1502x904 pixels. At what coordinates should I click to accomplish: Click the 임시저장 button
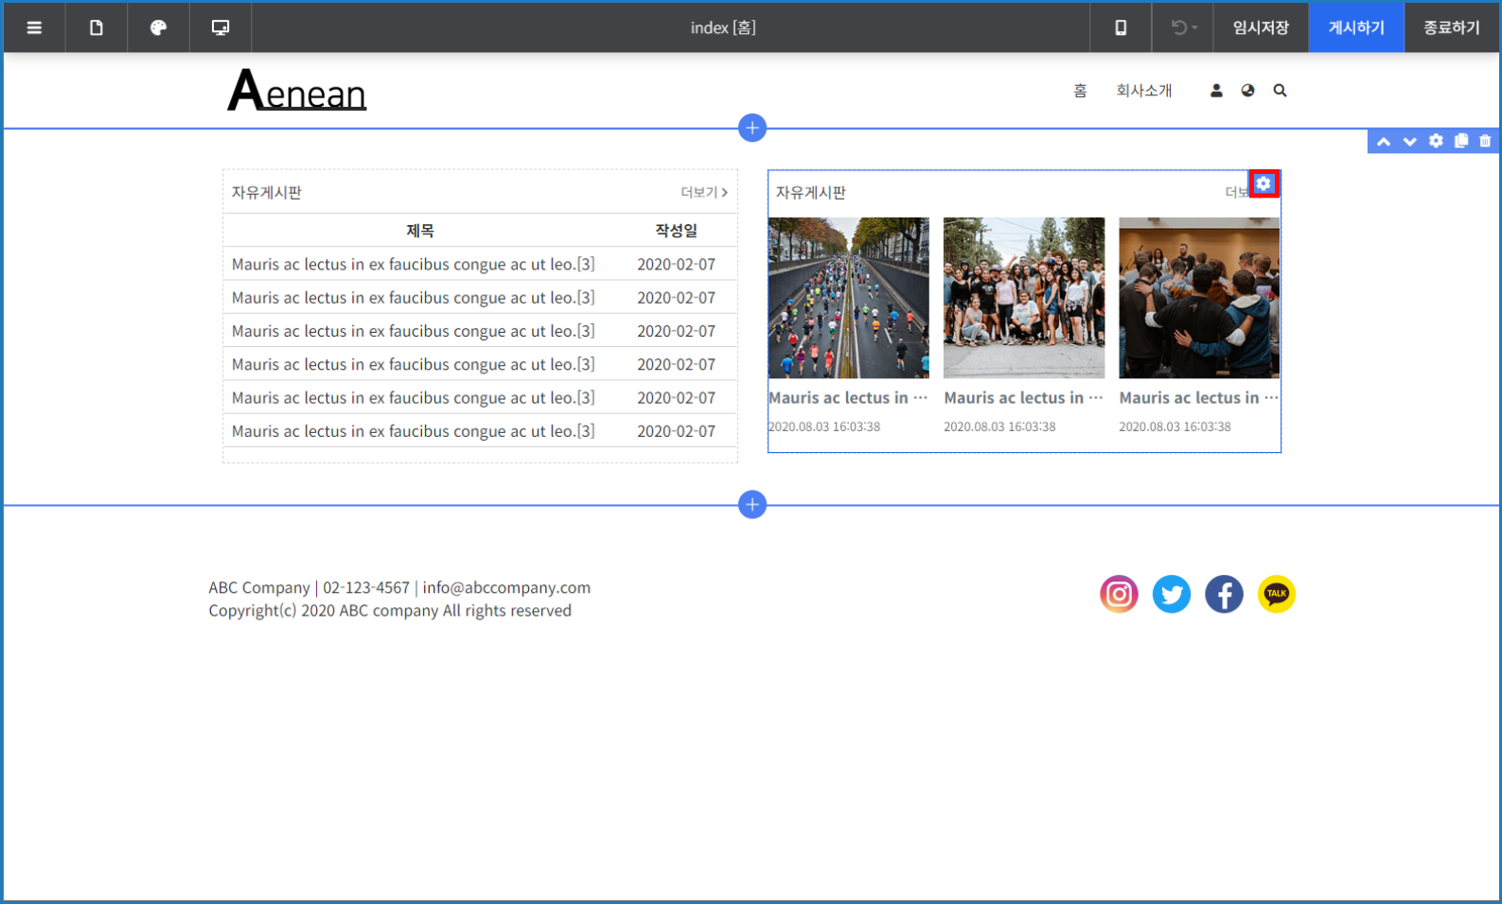coord(1261,27)
